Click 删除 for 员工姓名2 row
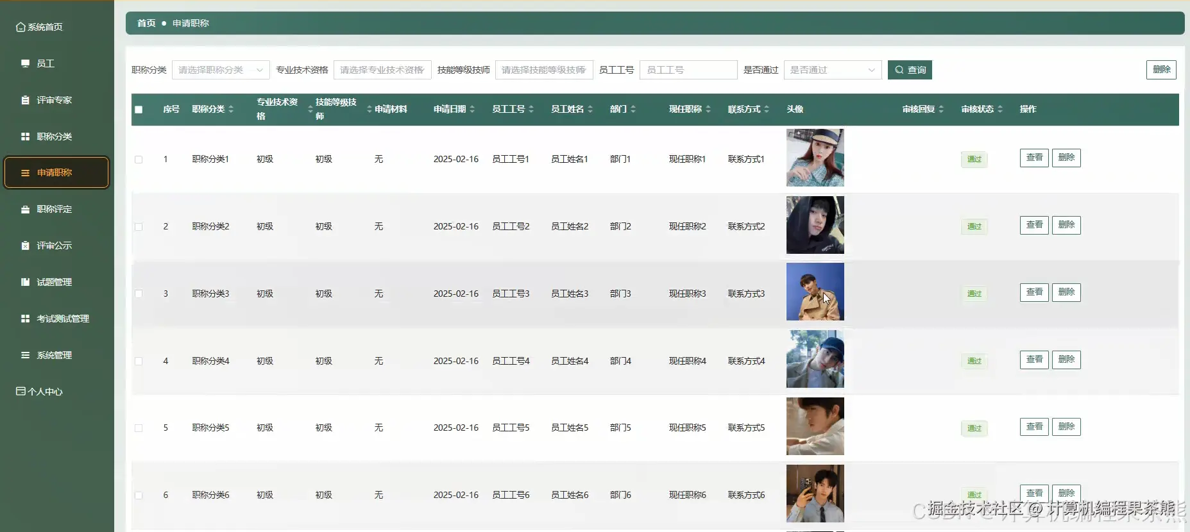Screen dimensions: 1190x532 1066,225
